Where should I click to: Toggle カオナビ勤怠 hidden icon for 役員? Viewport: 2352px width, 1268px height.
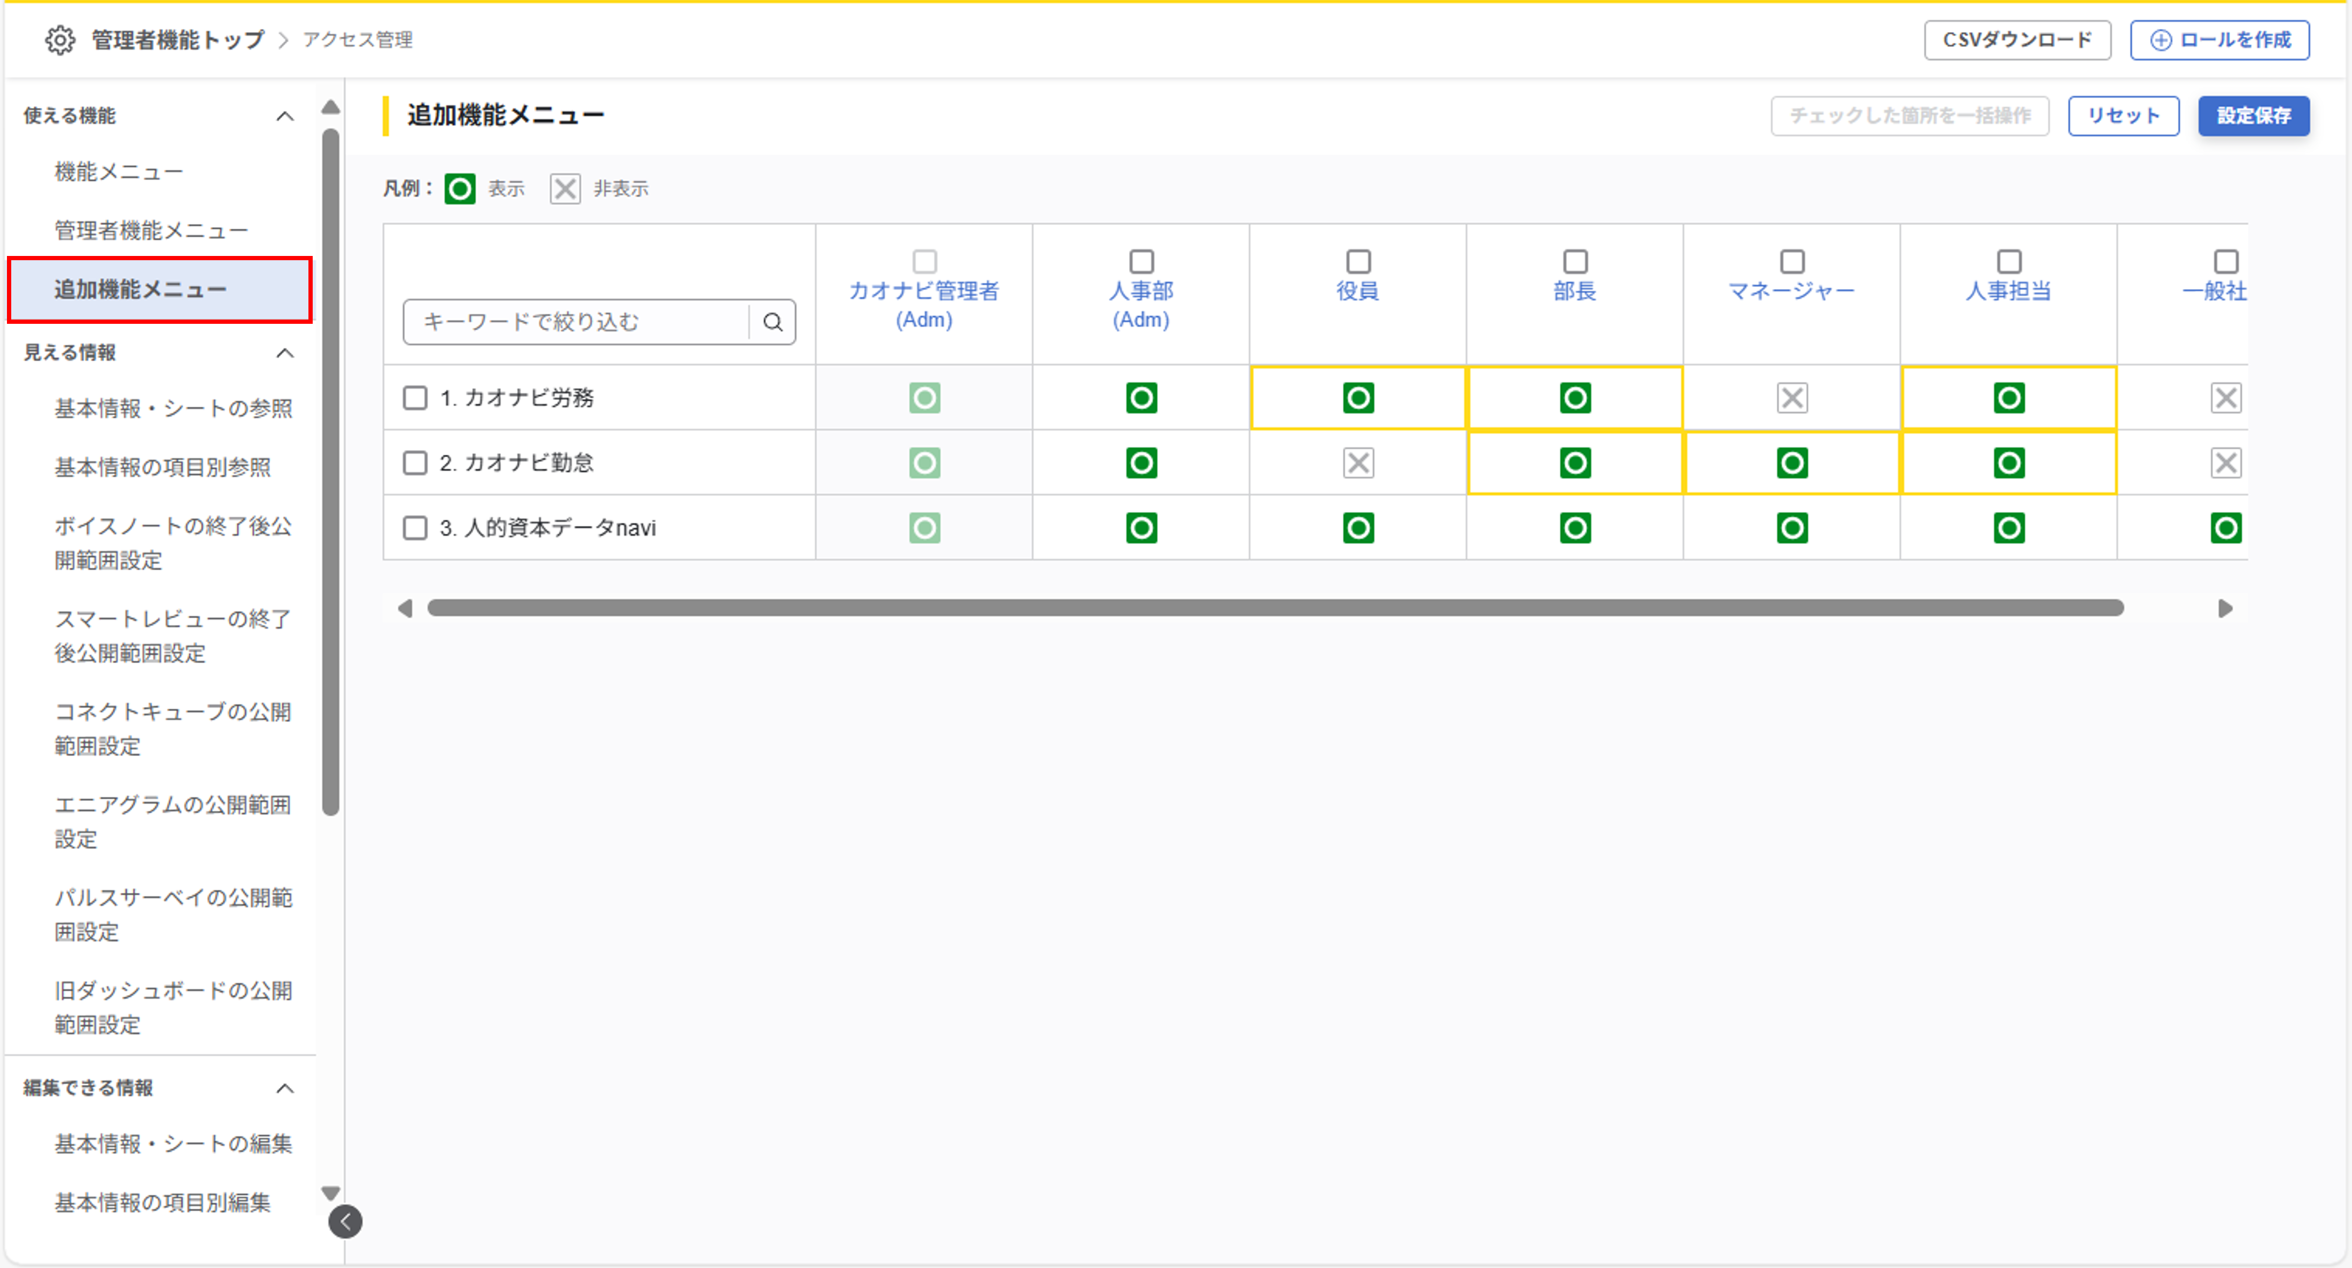point(1358,463)
